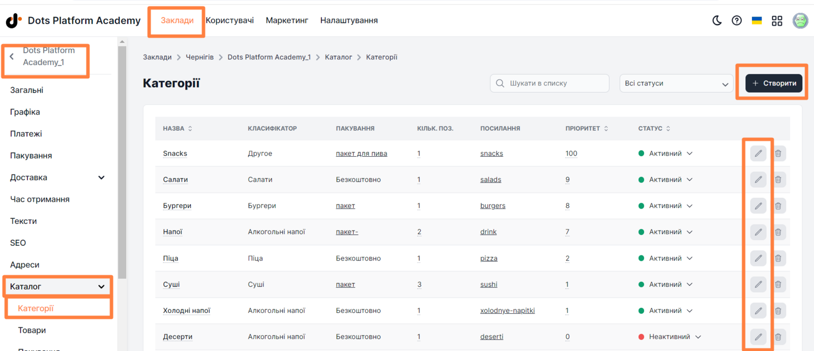Click the Шукати в списку search field
Image resolution: width=814 pixels, height=351 pixels.
click(x=549, y=83)
